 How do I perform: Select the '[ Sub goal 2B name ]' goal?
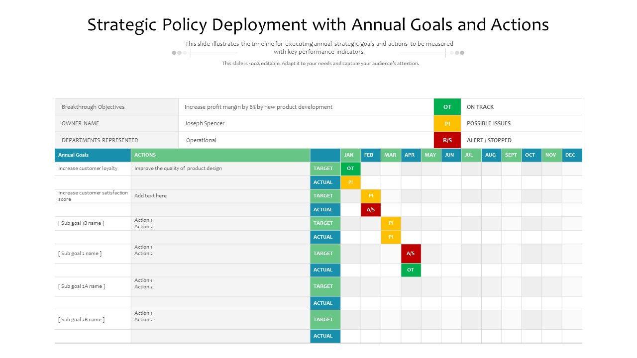[x=82, y=320]
